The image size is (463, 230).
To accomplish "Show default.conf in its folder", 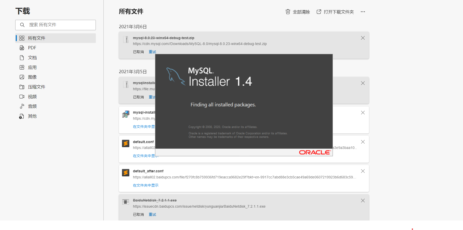I will [146, 156].
